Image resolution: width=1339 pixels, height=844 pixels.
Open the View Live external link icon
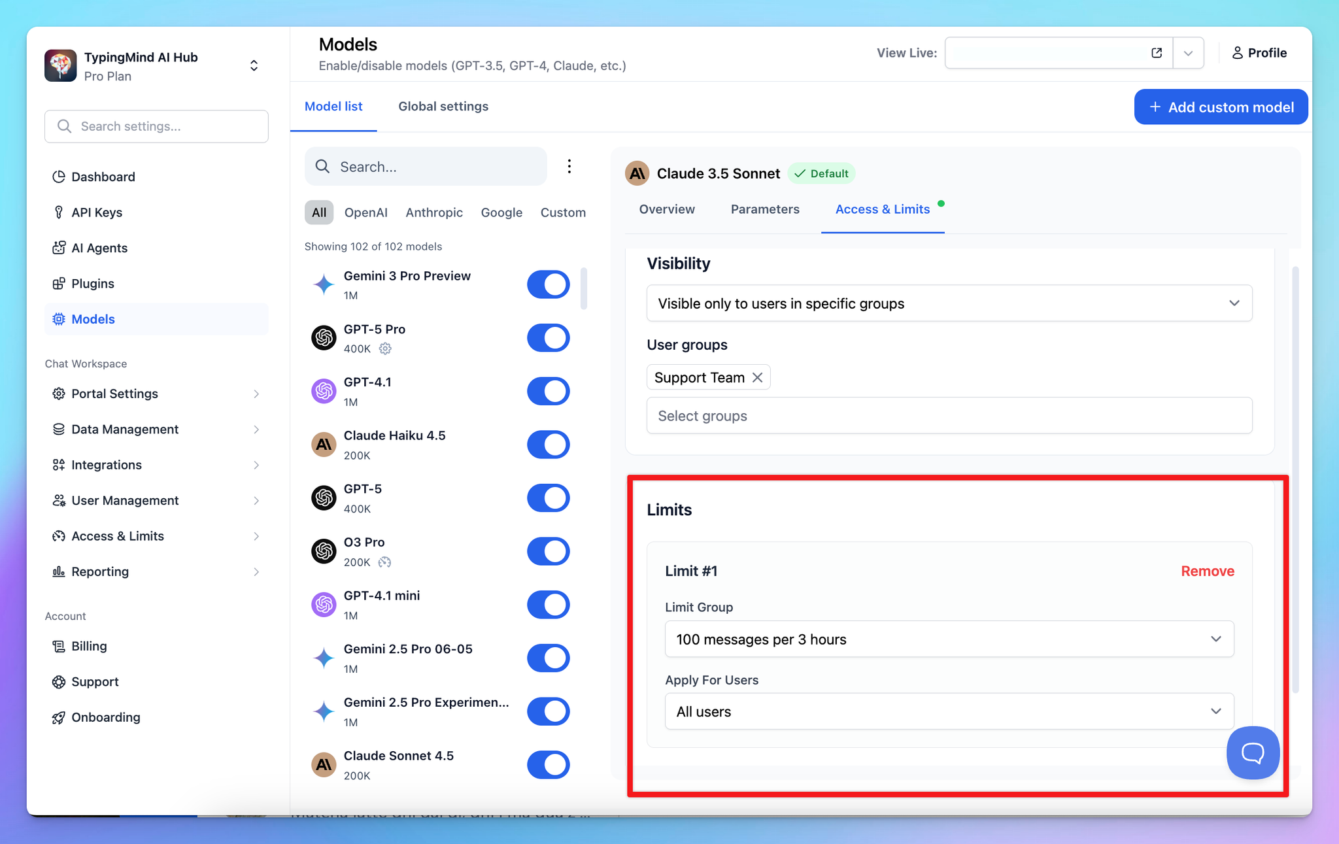point(1156,53)
